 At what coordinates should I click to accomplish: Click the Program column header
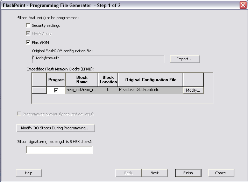pos(56,80)
